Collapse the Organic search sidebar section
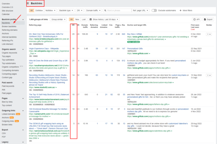 tap(23, 49)
